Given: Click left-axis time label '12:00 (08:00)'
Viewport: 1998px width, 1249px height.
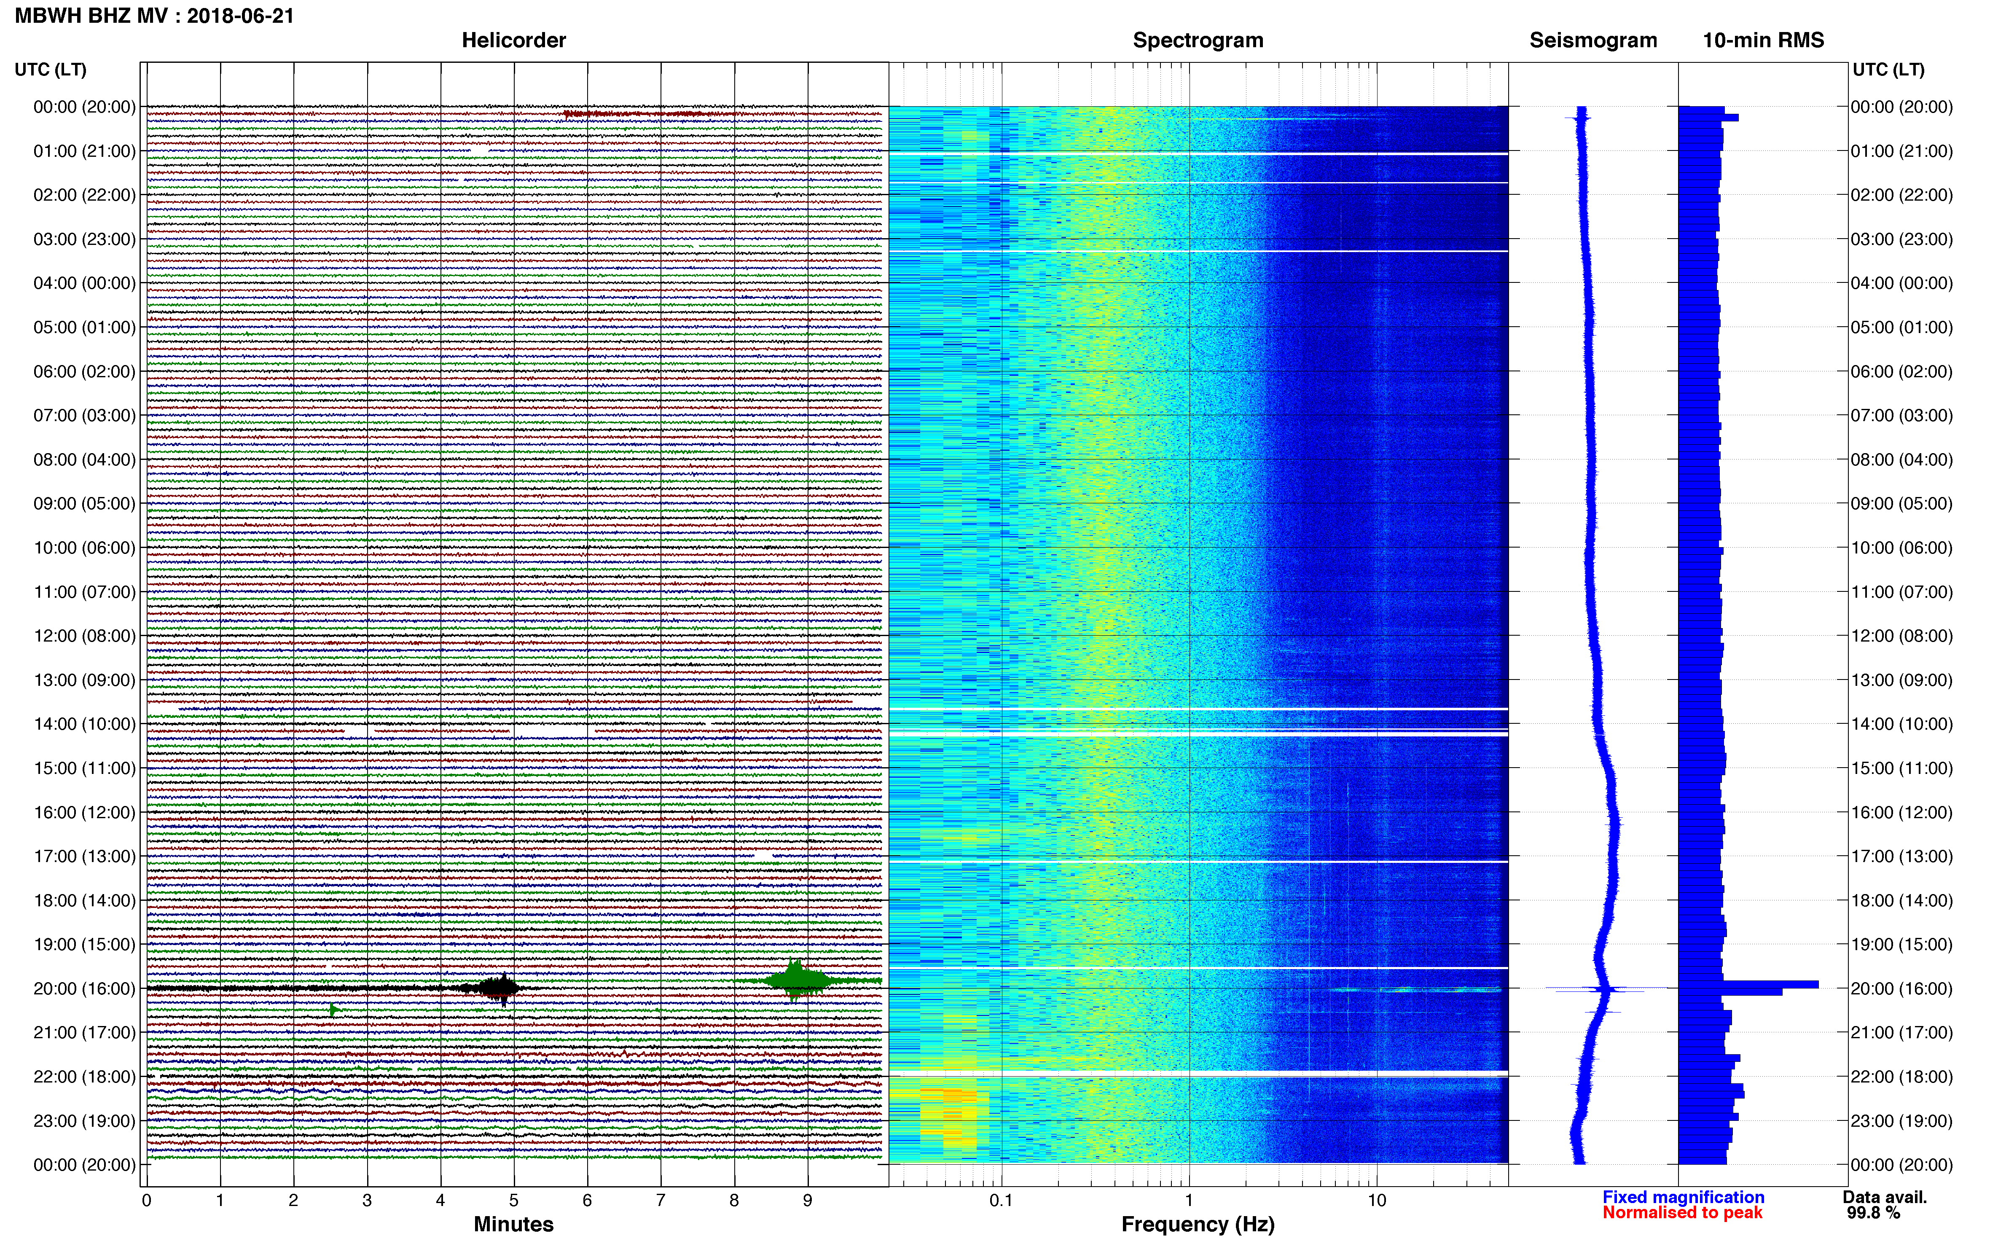Looking at the screenshot, I should click(x=84, y=636).
